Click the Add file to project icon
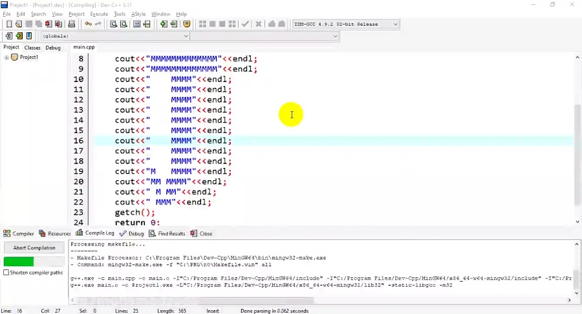 (x=164, y=24)
